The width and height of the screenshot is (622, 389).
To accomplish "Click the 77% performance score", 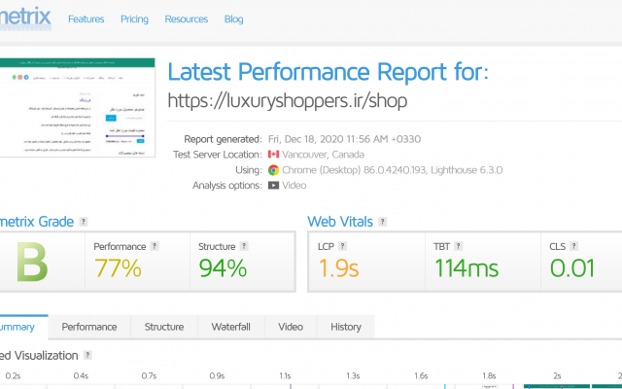I will pos(118,268).
